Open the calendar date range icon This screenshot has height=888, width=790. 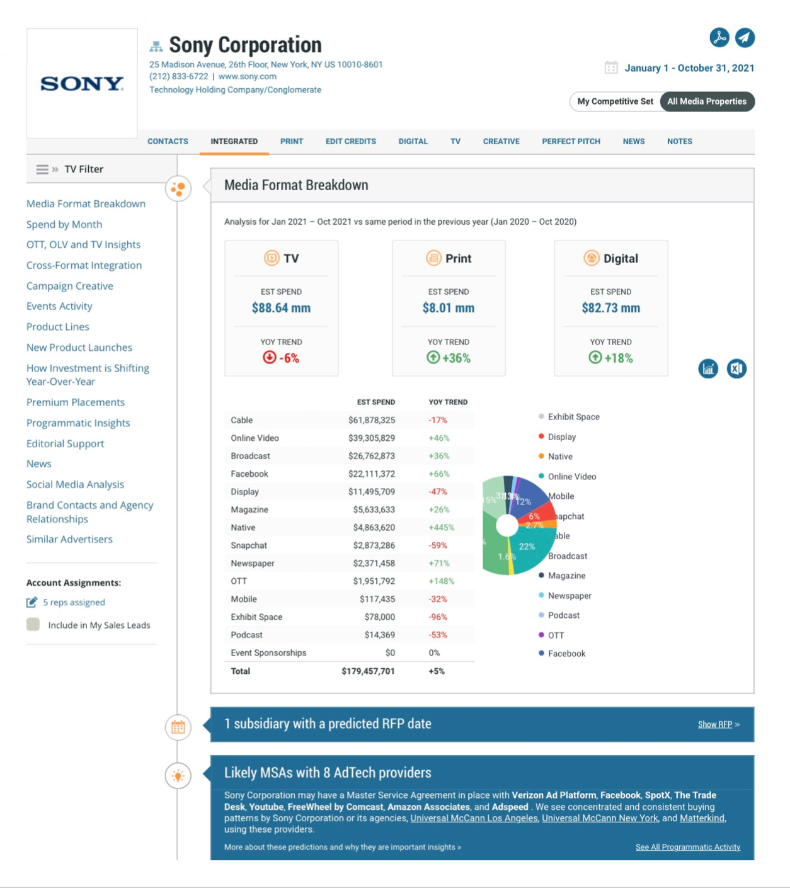tap(611, 67)
